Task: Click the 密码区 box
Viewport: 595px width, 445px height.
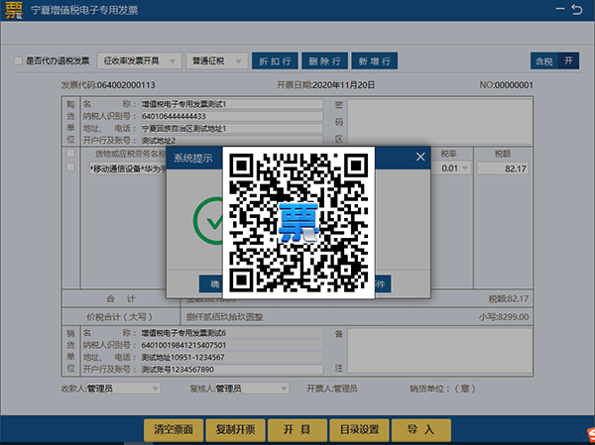Action: 440,121
